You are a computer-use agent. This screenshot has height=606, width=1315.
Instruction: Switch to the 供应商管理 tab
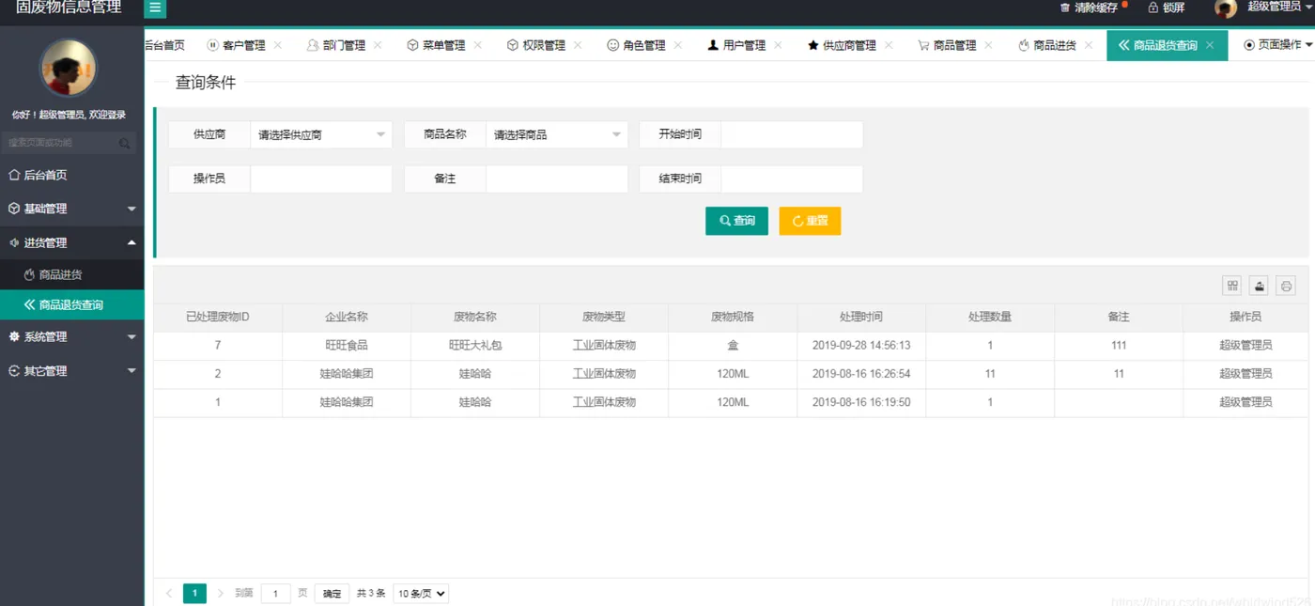(x=842, y=45)
